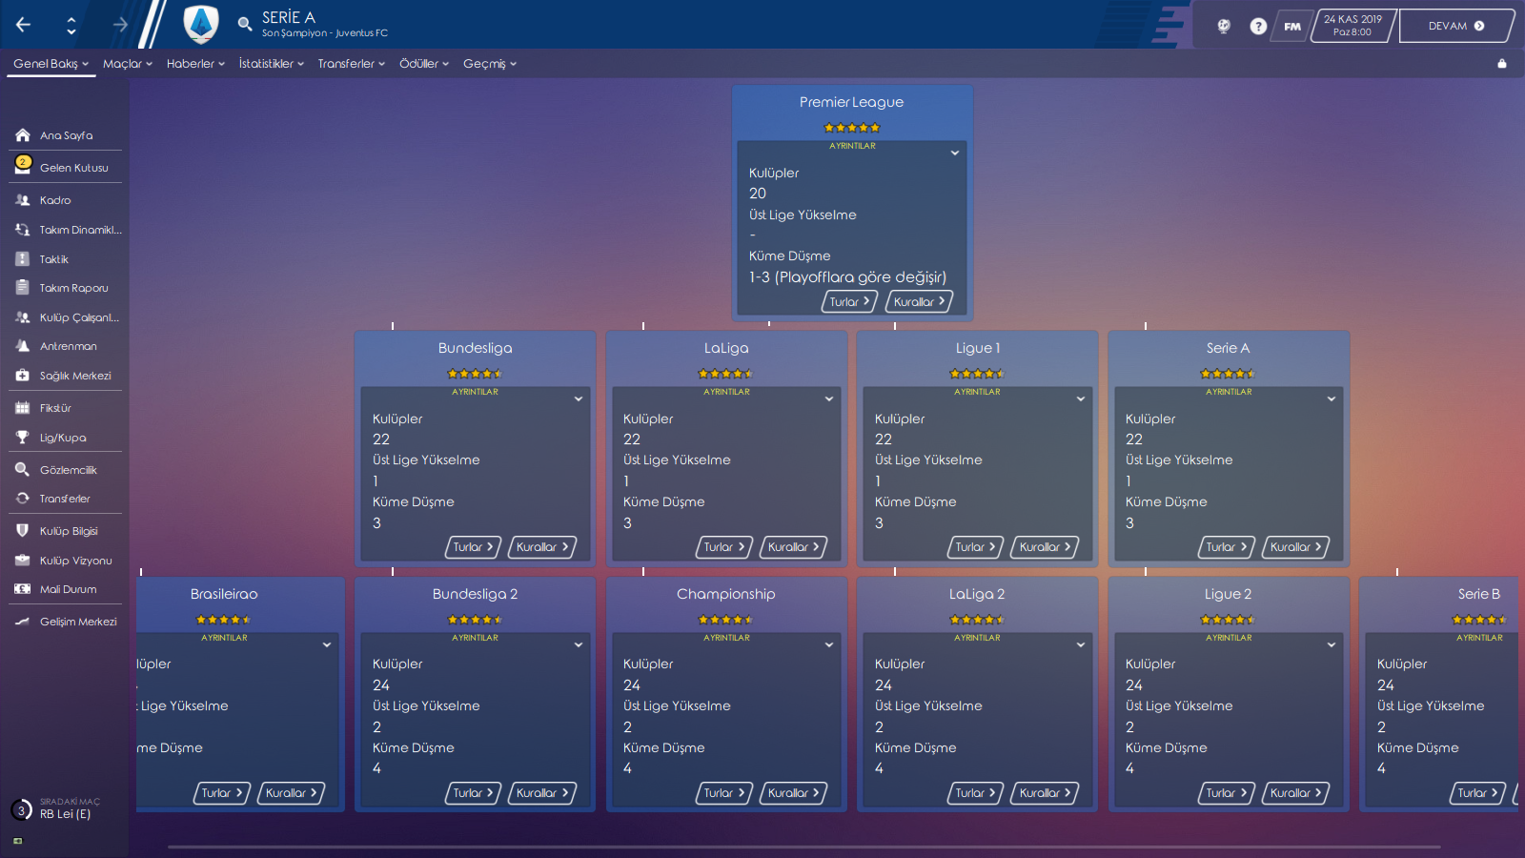Select the Bundesliga 2 title
Image resolution: width=1525 pixels, height=858 pixels.
tap(475, 594)
